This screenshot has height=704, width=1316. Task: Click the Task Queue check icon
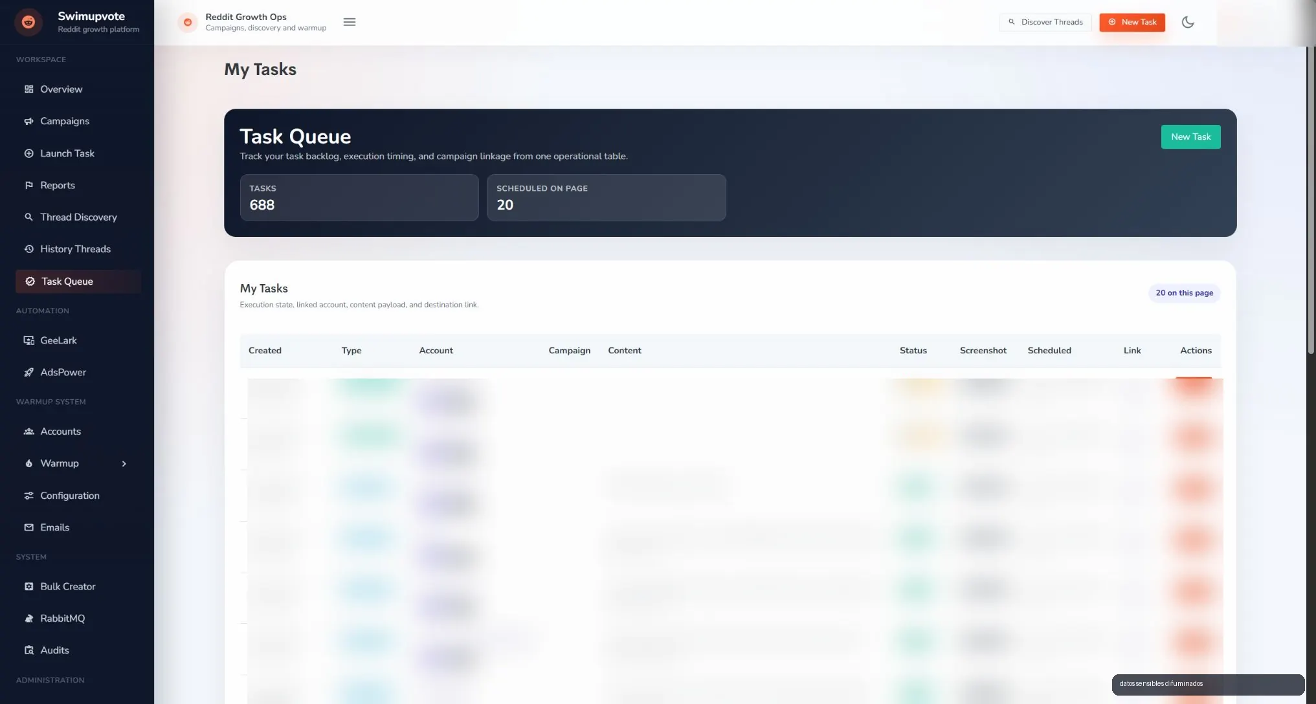[x=30, y=281]
